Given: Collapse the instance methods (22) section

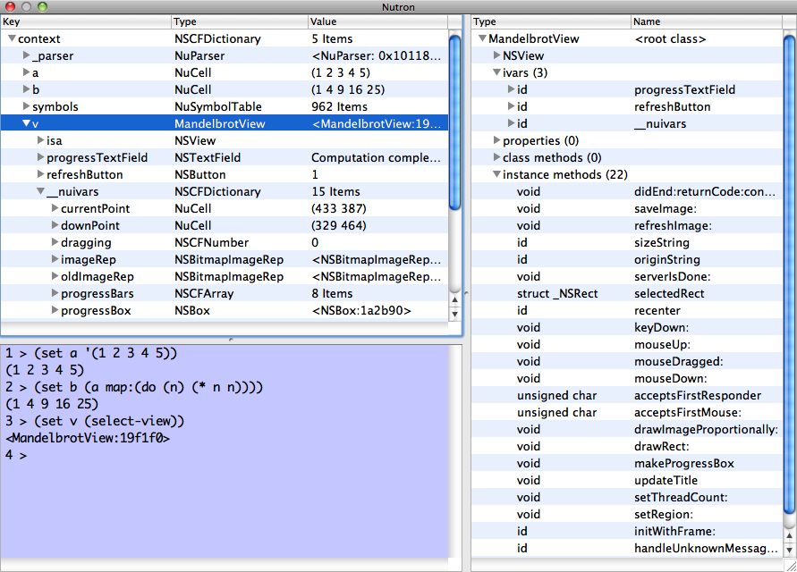Looking at the screenshot, I should pyautogui.click(x=497, y=175).
